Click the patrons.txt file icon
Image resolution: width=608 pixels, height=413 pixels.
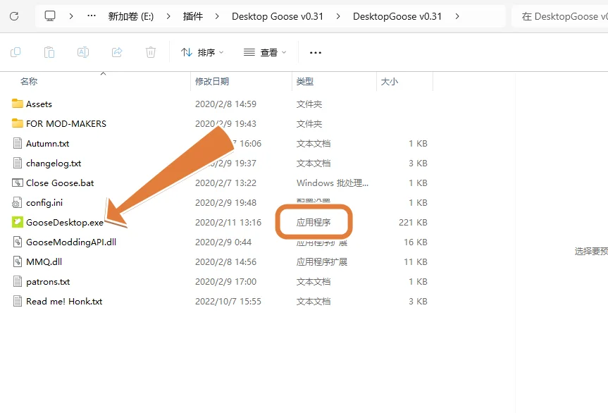click(x=18, y=281)
